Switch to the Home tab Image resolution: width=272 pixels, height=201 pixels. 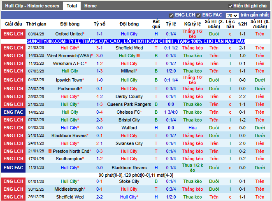click(x=90, y=6)
